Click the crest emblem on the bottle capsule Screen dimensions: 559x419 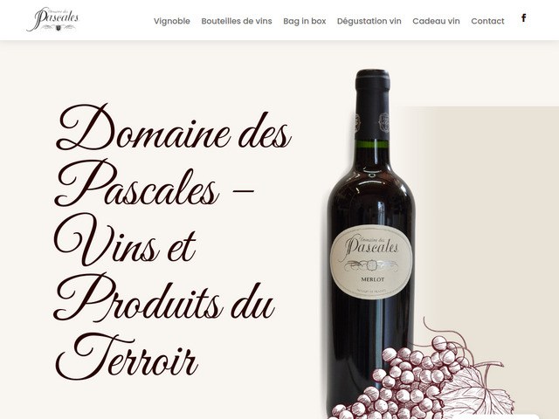click(384, 121)
